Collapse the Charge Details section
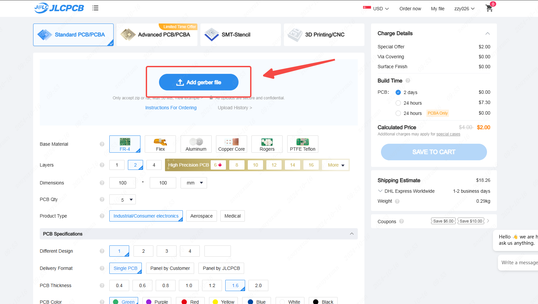 [488, 33]
